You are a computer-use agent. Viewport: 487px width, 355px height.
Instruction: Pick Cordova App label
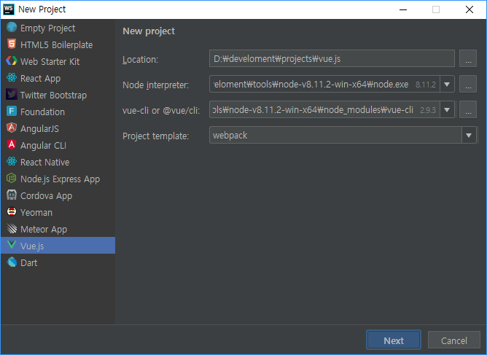(x=46, y=196)
